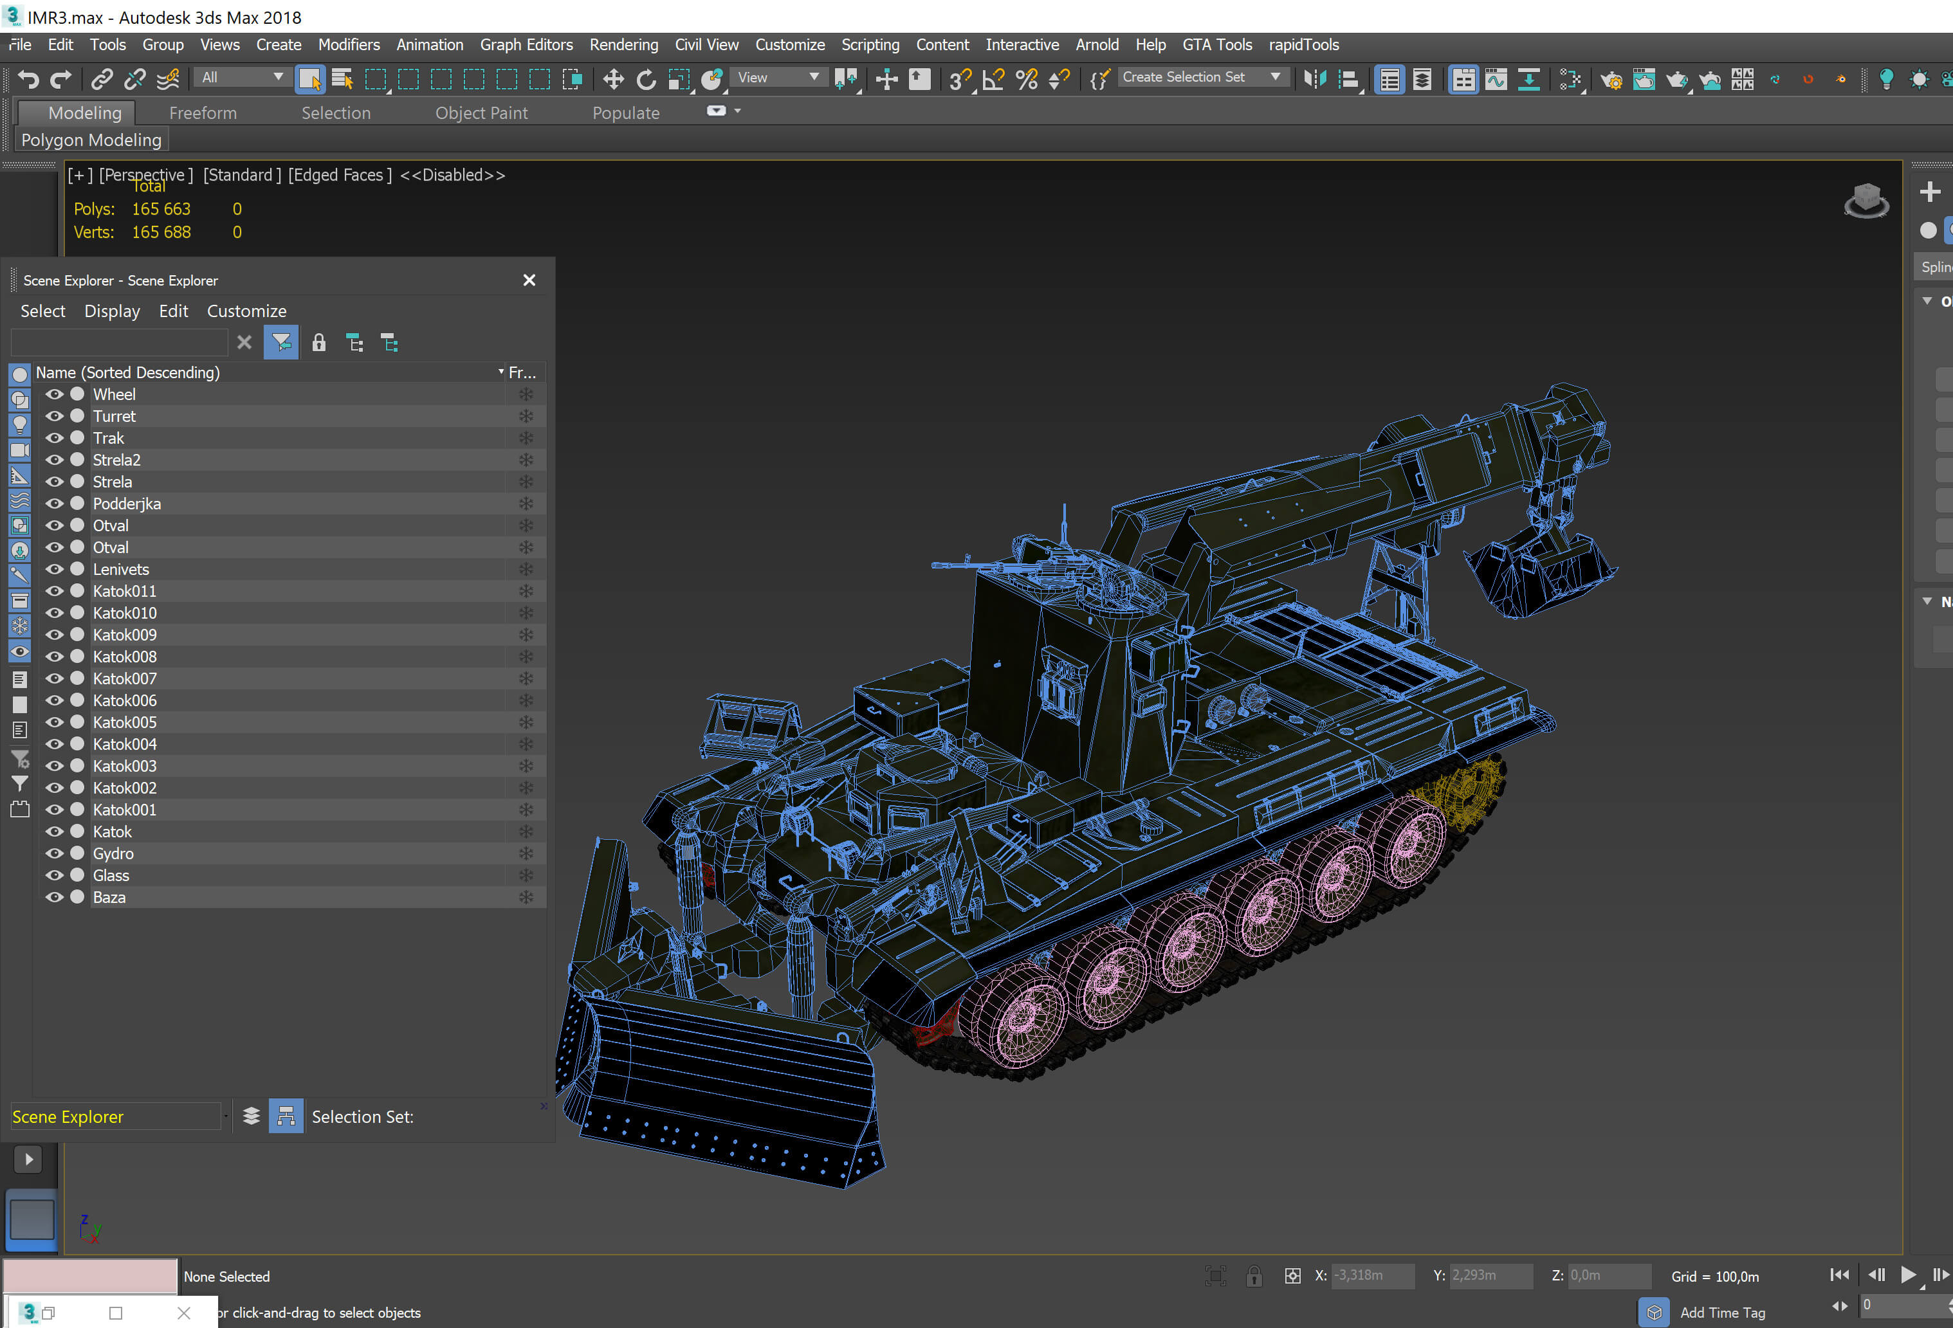This screenshot has height=1328, width=1953.
Task: Open the selection filter All dropdown
Action: pos(242,77)
